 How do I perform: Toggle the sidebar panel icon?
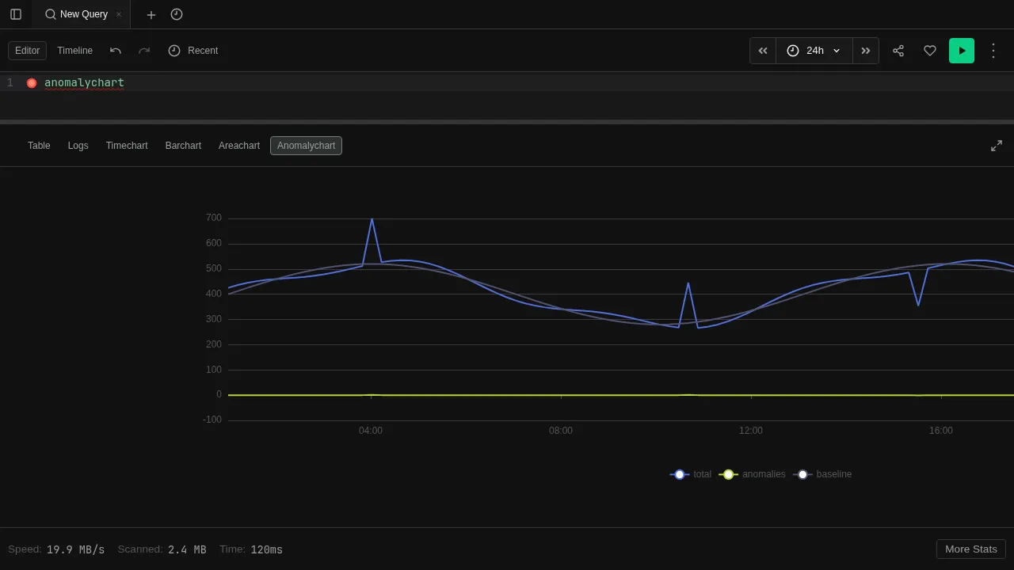16,14
